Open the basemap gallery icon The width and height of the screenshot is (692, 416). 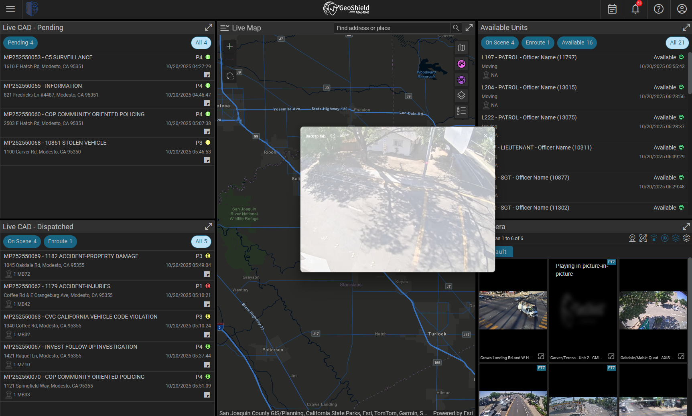point(461,48)
